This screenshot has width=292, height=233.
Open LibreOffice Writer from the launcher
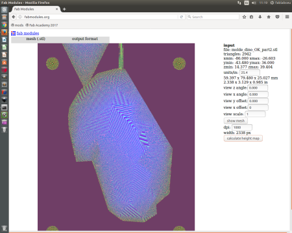click(x=5, y=40)
